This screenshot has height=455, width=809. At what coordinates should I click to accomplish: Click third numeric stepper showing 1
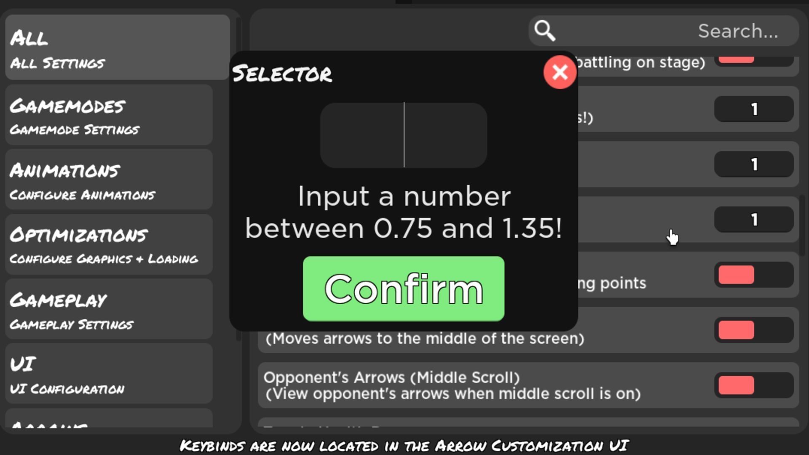pos(754,219)
